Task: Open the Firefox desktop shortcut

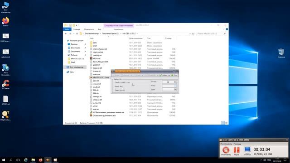Action: (x=6, y=22)
